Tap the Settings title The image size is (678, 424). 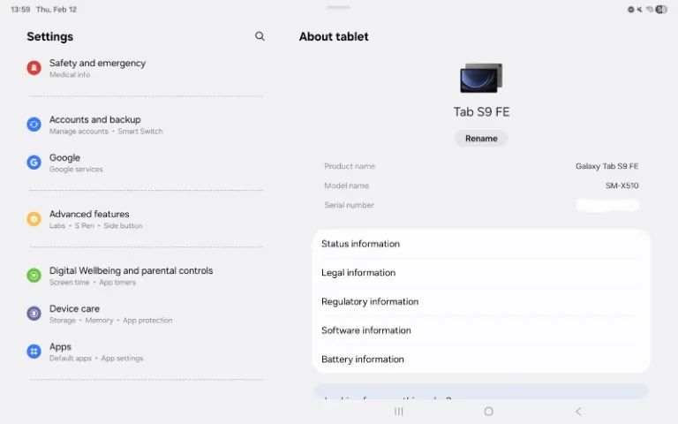[49, 37]
